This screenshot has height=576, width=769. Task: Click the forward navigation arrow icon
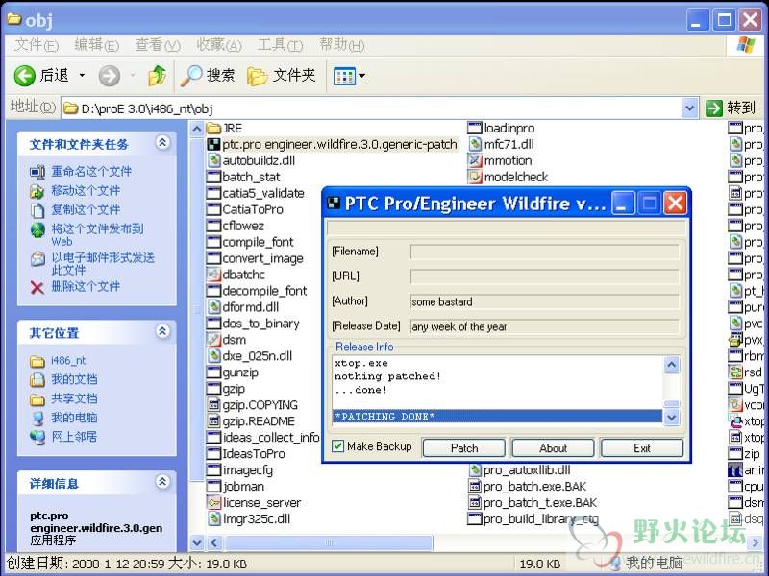point(109,76)
